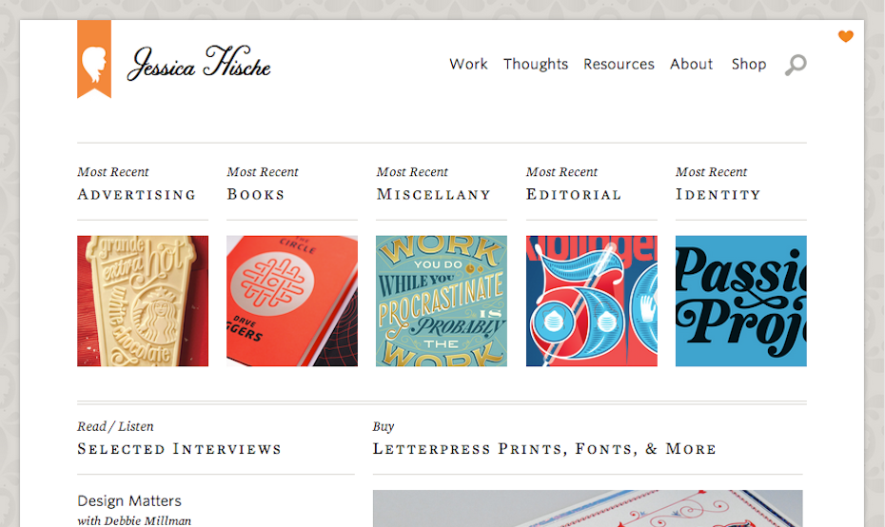Viewport: 885px width, 527px height.
Task: Open the Passion Project identity thumbnail
Action: tap(740, 301)
